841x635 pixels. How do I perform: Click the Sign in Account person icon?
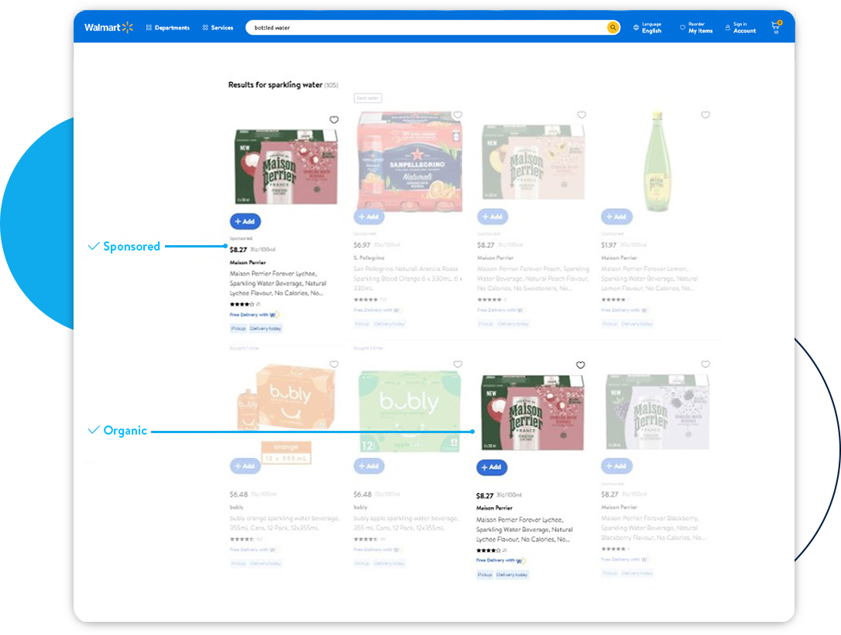pos(726,26)
